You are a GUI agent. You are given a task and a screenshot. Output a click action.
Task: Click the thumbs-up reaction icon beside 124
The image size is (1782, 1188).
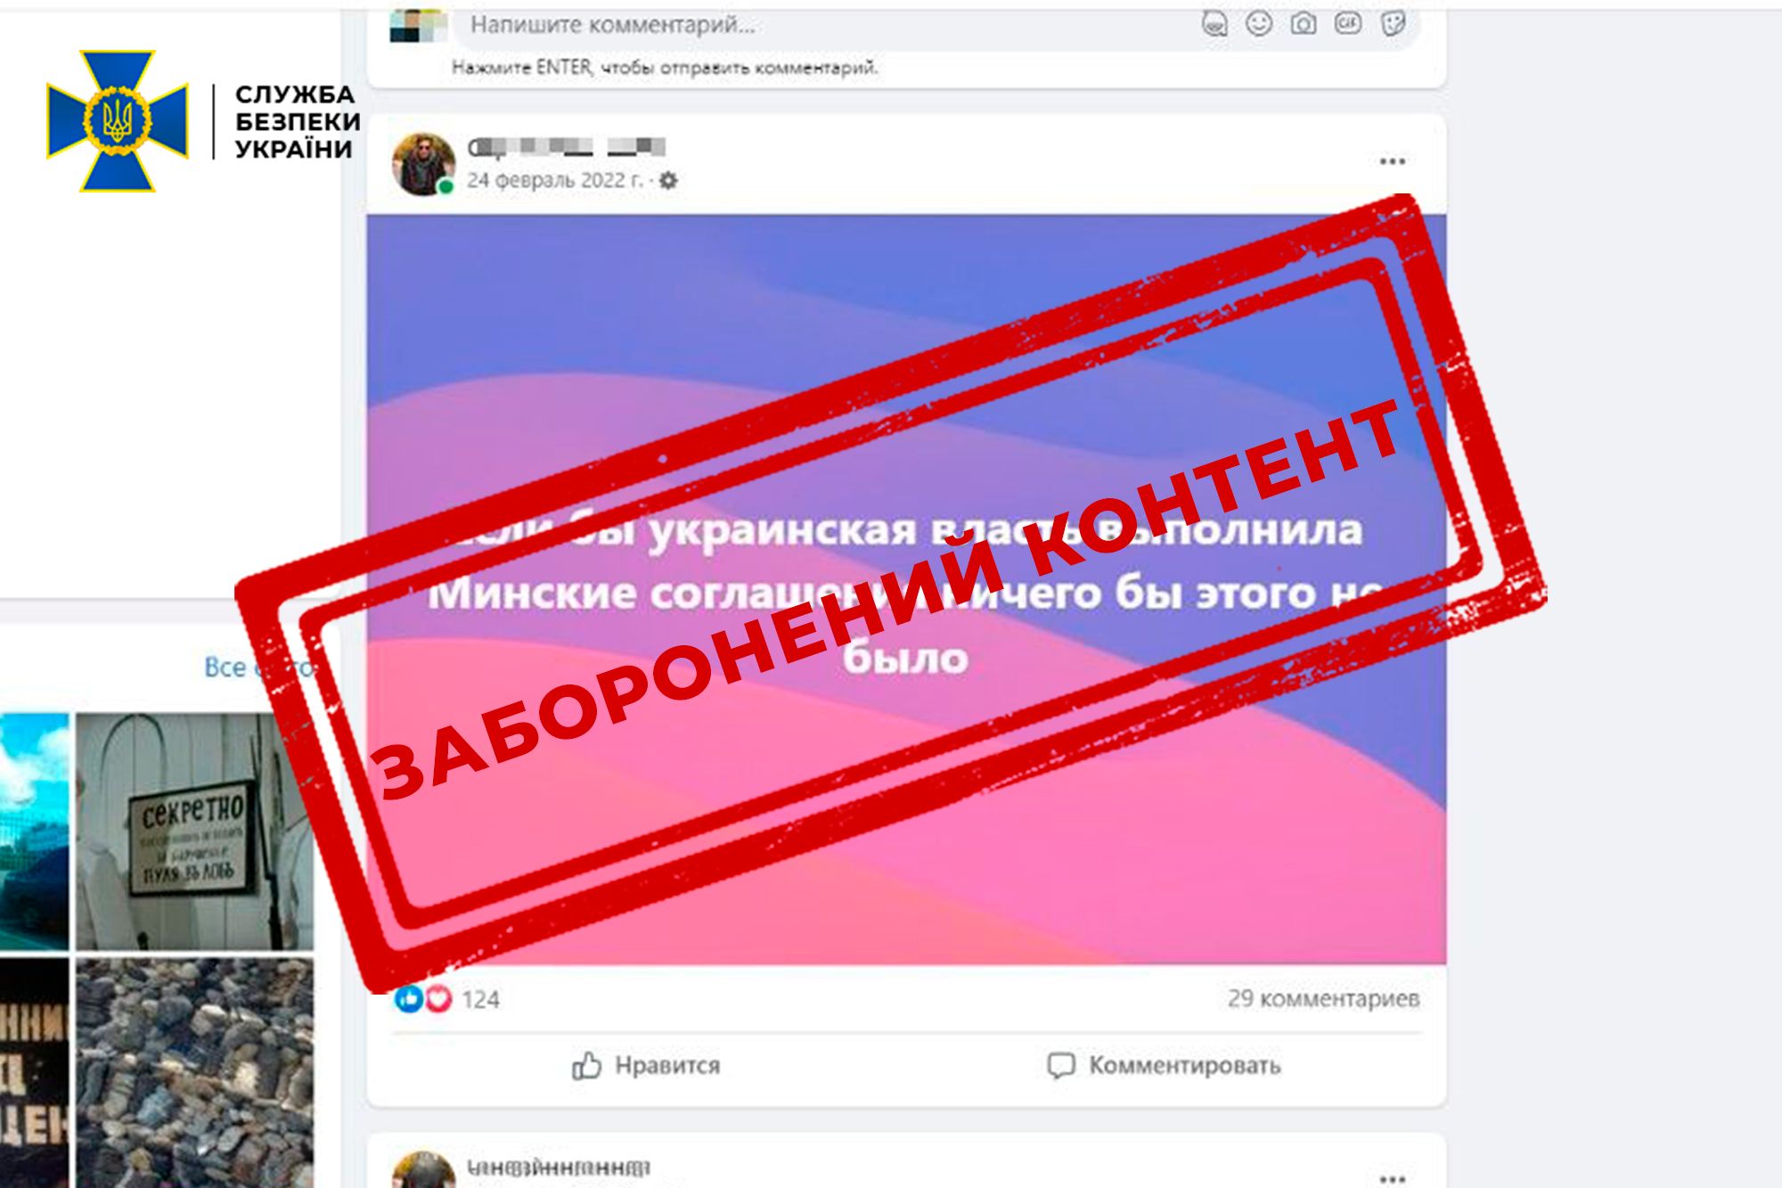click(x=409, y=999)
